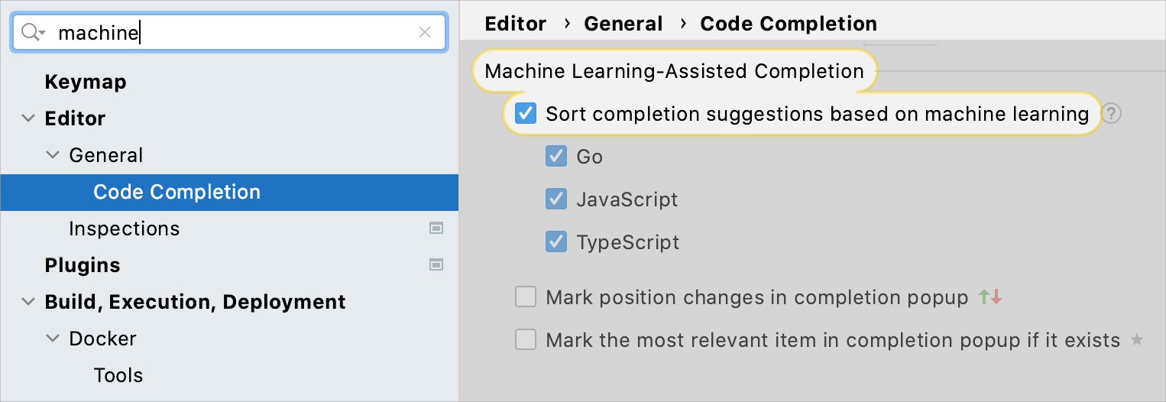Click the project-level icon next to Plugins
Viewport: 1166px width, 402px height.
(436, 265)
